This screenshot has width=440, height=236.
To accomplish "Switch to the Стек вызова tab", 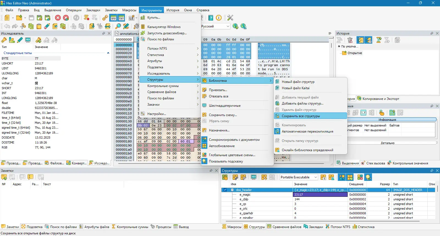I will [x=373, y=163].
